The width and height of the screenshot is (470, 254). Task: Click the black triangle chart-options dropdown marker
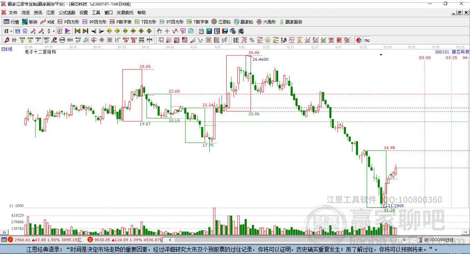coord(381,55)
